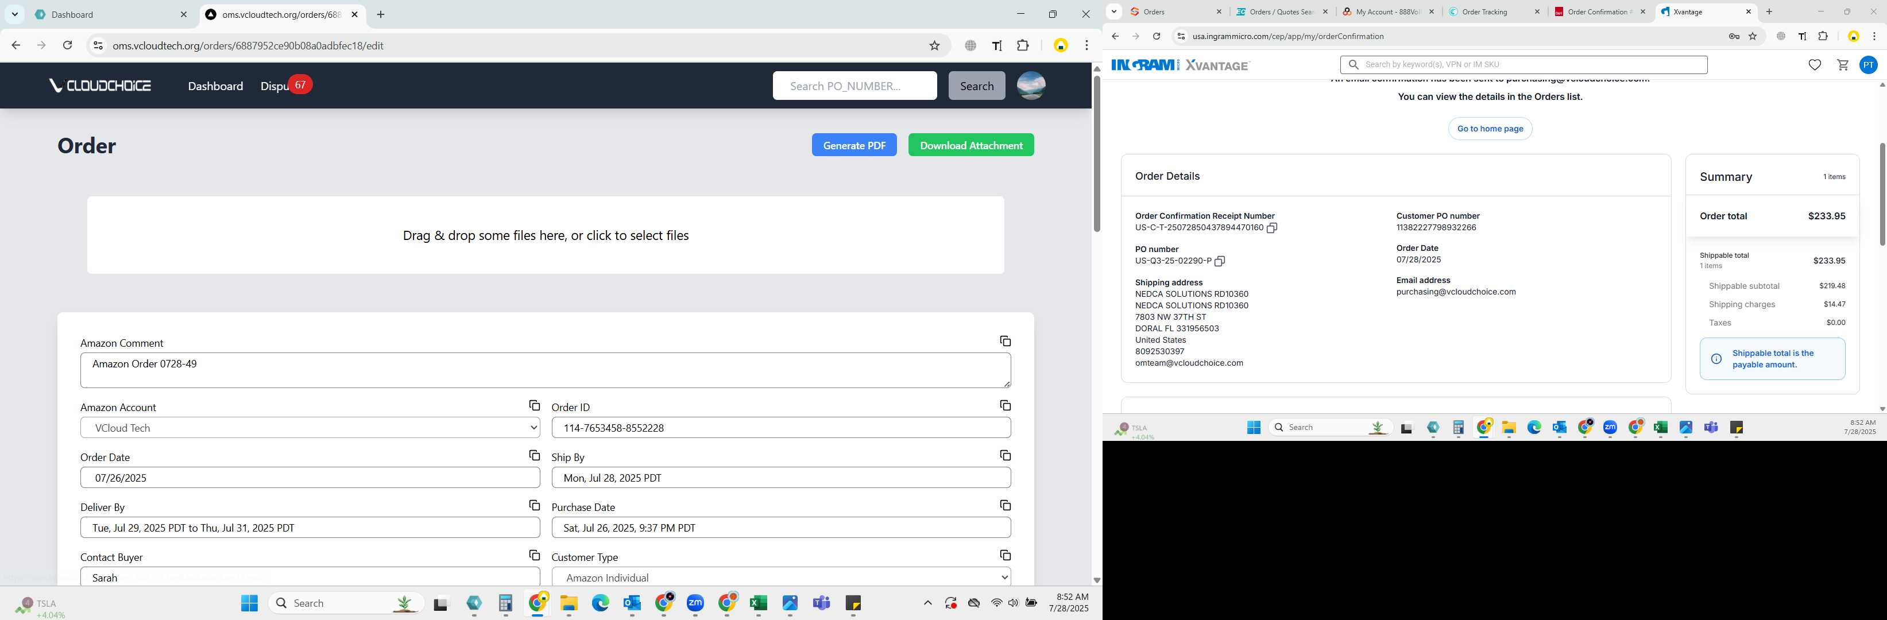Open the Dashboard menu in the OMS navbar

(x=215, y=86)
